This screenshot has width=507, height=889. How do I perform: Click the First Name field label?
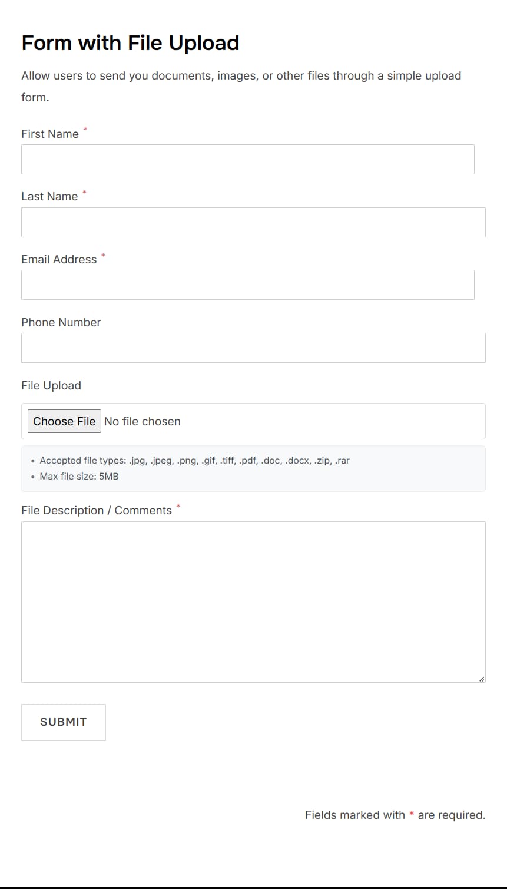click(50, 134)
